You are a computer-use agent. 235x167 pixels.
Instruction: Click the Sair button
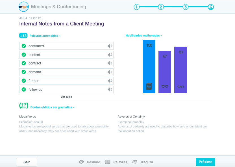(27, 162)
